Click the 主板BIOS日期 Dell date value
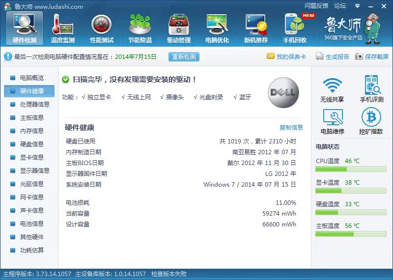 click(261, 163)
